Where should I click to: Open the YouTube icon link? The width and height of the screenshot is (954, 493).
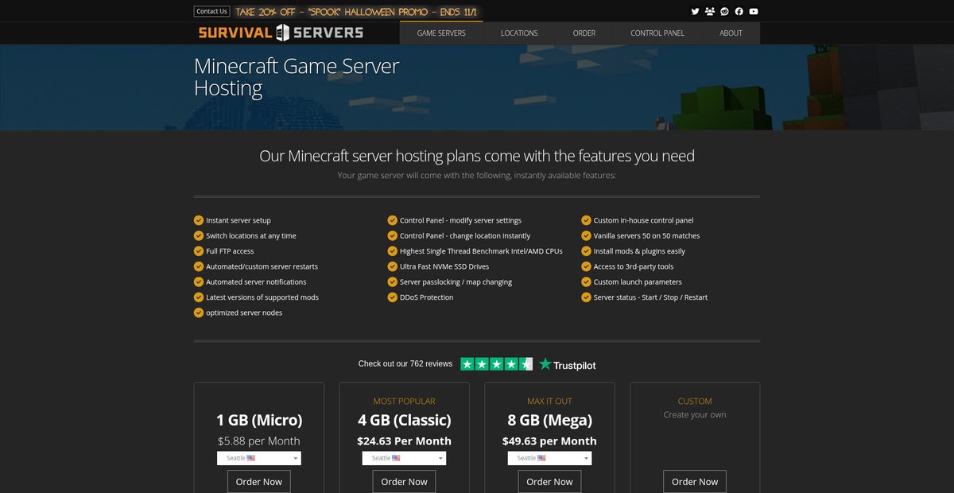click(x=754, y=11)
